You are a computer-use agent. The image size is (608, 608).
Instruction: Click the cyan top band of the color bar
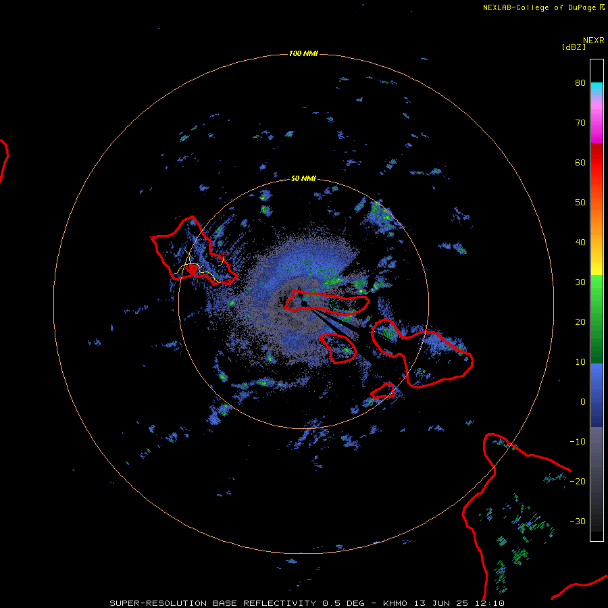point(597,88)
